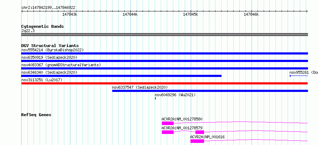Click the nsv6337547 (Sedlazeck2020) label
The width and height of the screenshot is (318, 145).
[x=140, y=87]
